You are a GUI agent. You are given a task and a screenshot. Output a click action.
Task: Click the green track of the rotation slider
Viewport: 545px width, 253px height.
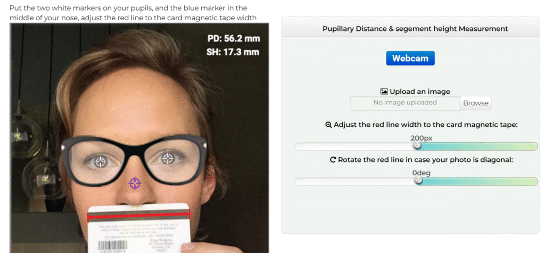tap(479, 182)
